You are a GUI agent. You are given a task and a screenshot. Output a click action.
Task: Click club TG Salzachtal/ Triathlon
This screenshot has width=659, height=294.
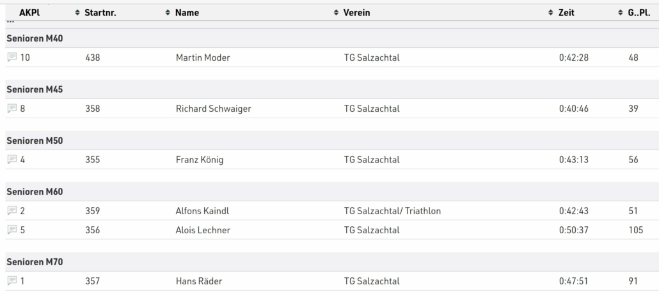click(x=393, y=211)
